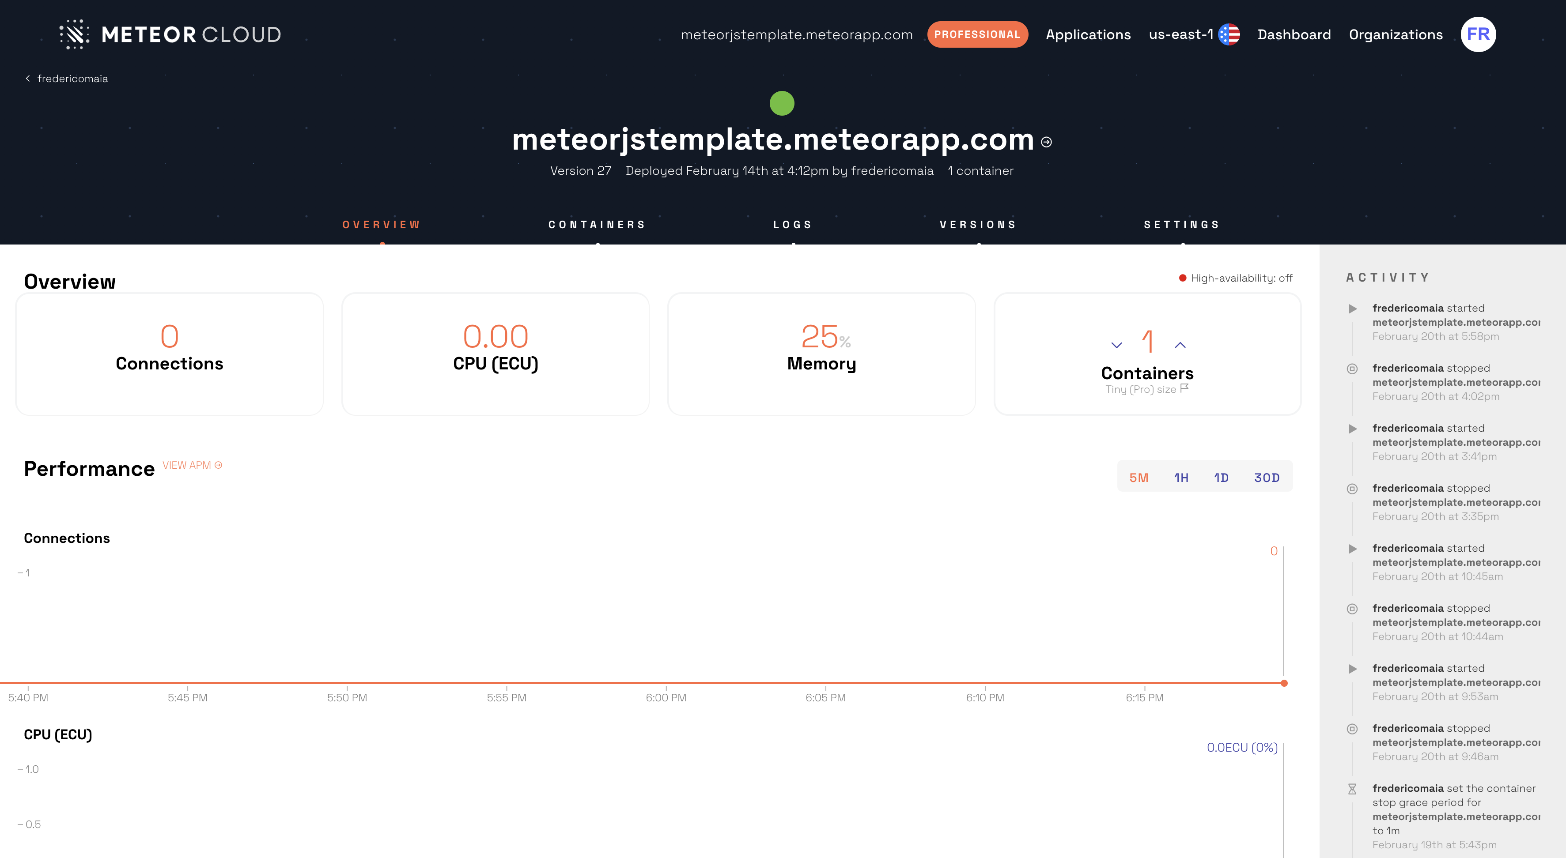Click the play icon for February 20th 3:41pm
The image size is (1566, 858).
click(1352, 429)
